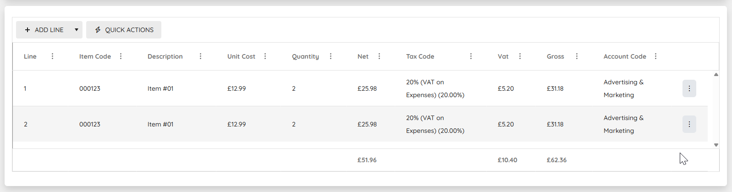Click the ADD LINE button
The width and height of the screenshot is (732, 192).
tap(44, 30)
